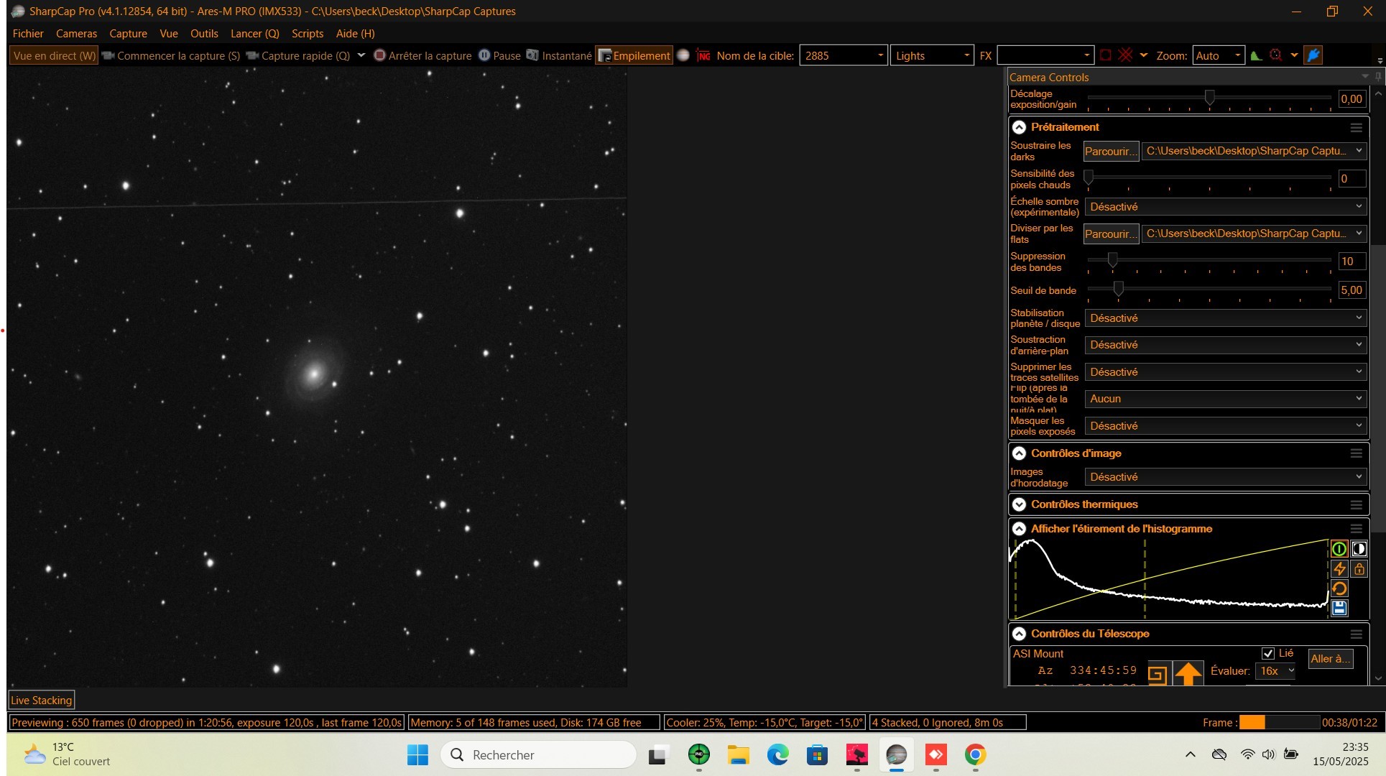
Task: Click the red square selection area icon
Action: click(1106, 55)
